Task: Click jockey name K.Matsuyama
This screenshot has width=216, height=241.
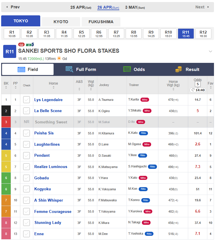Action: click(108, 167)
